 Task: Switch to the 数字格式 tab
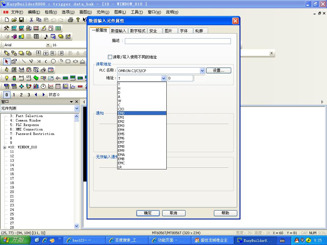[x=138, y=31]
